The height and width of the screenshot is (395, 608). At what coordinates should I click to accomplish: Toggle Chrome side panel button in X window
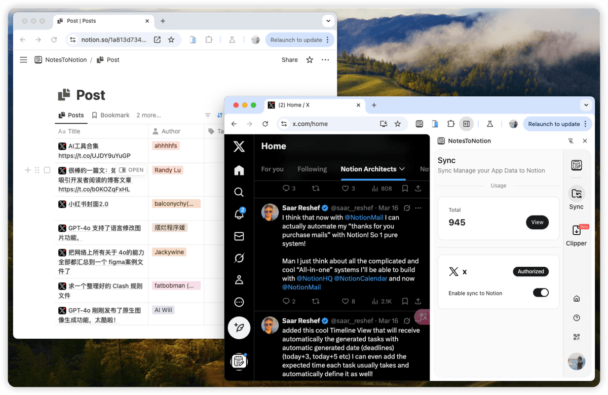coord(466,124)
